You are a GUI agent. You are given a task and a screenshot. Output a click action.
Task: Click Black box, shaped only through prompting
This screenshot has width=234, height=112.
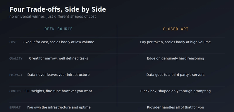[x=175, y=91]
